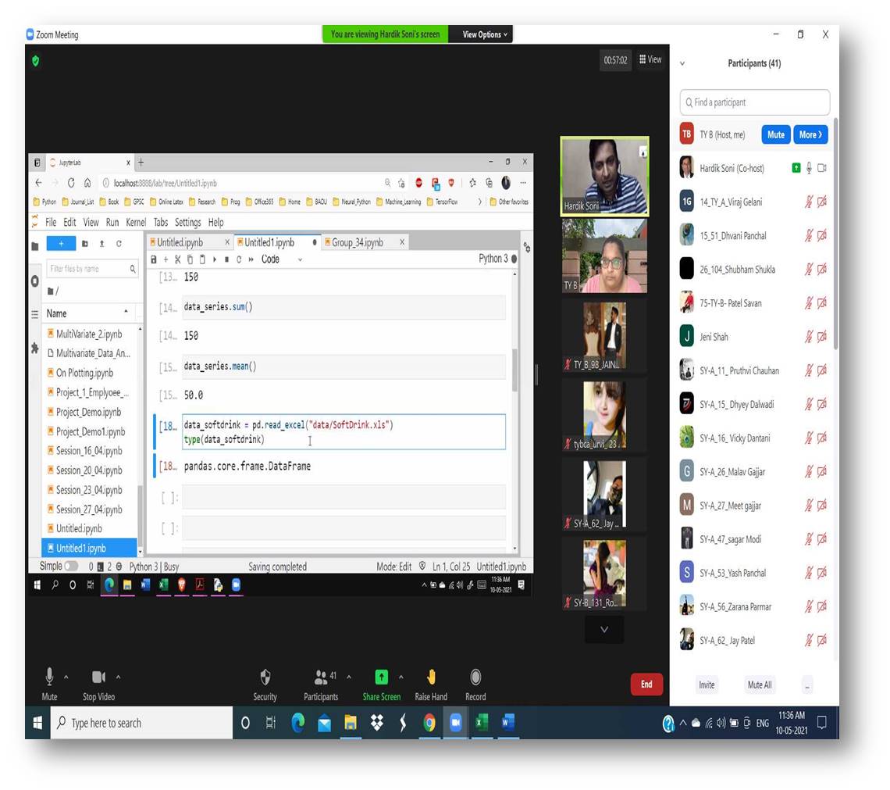Click the Mute All button
890x790 pixels.
click(x=759, y=685)
